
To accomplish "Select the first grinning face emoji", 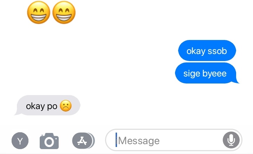I will click(39, 13).
